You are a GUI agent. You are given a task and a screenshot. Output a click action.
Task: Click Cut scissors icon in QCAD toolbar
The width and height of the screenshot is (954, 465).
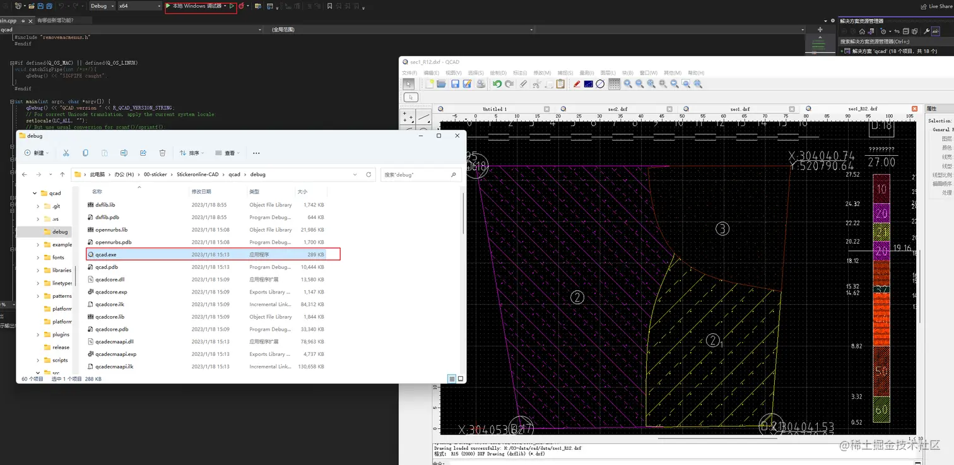point(537,84)
